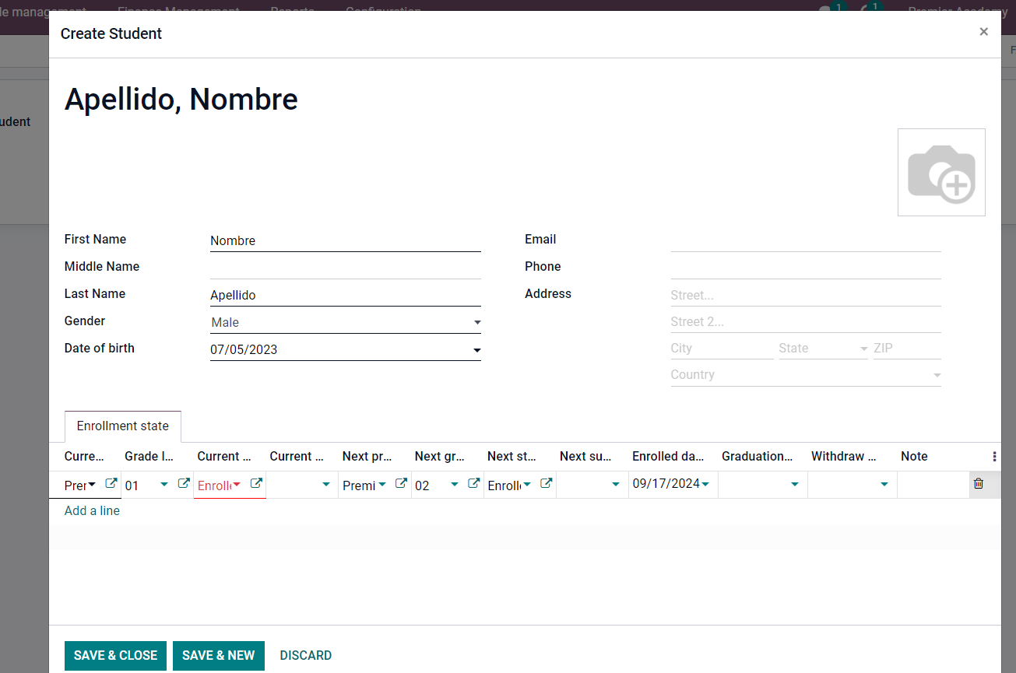The width and height of the screenshot is (1016, 673).
Task: Discard the new student form
Action: (x=305, y=655)
